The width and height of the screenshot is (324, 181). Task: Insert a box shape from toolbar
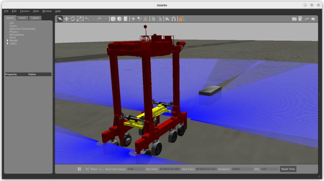click(x=113, y=19)
